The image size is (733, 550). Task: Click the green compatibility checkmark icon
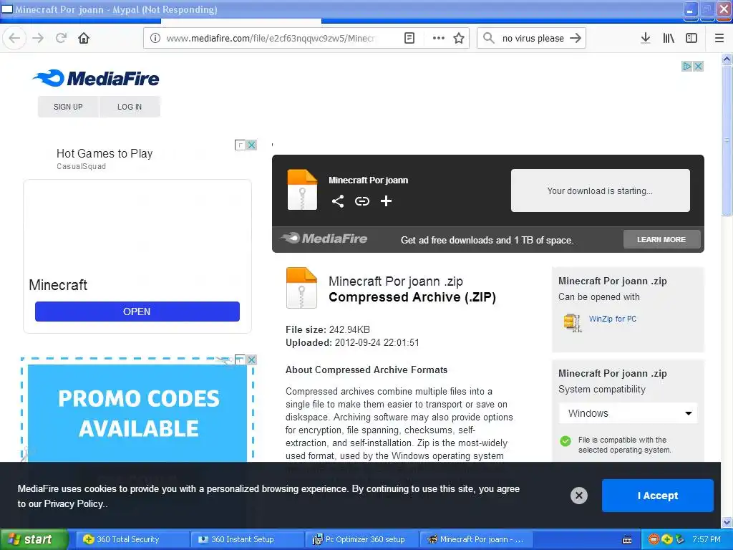pos(565,441)
